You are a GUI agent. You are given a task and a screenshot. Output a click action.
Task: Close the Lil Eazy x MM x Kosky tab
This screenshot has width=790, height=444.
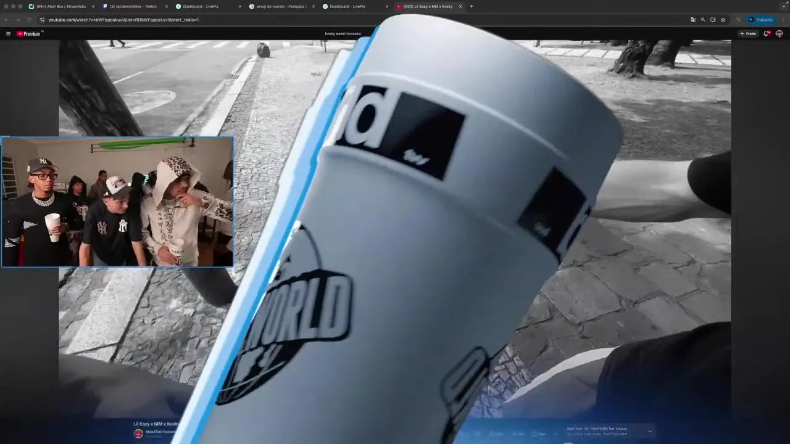(460, 6)
